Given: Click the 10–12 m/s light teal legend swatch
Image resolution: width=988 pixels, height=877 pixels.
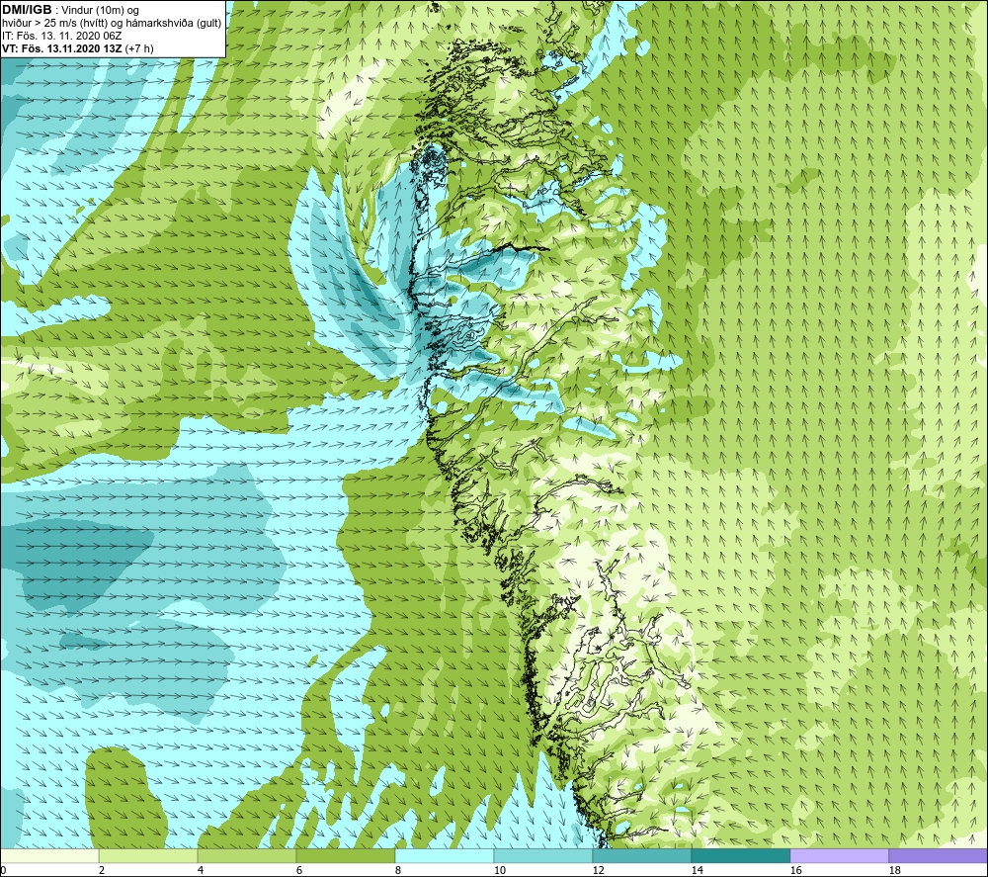Looking at the screenshot, I should [543, 856].
